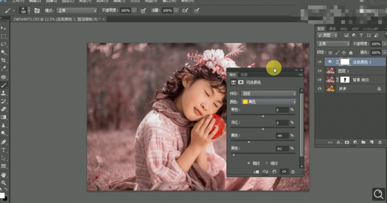Adjust the 青色 slider handle
The image size is (387, 203).
pyautogui.click(x=263, y=116)
